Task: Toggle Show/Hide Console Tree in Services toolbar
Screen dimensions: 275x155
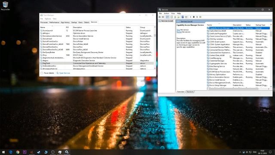Action: click(x=168, y=17)
